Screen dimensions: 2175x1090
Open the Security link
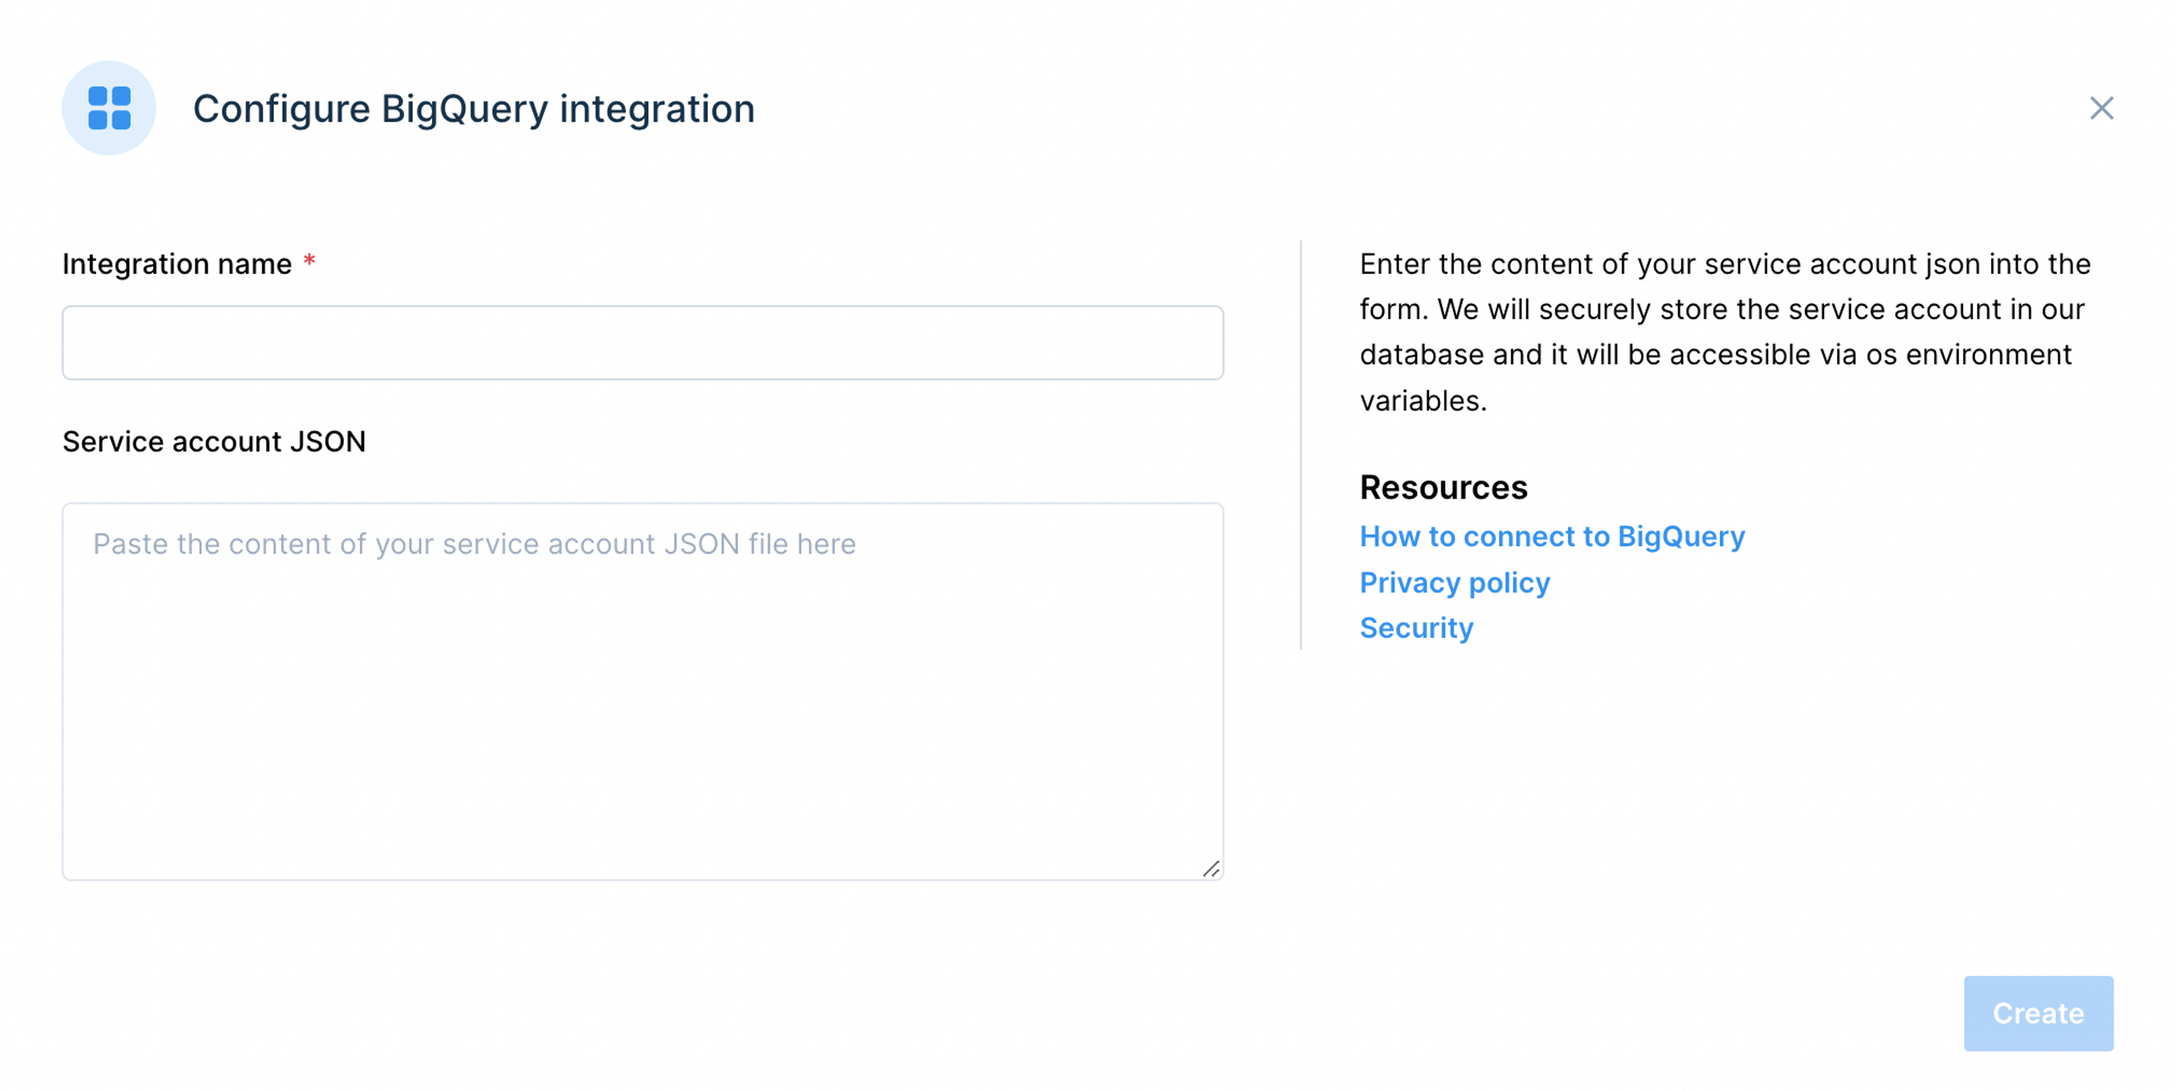coord(1416,627)
